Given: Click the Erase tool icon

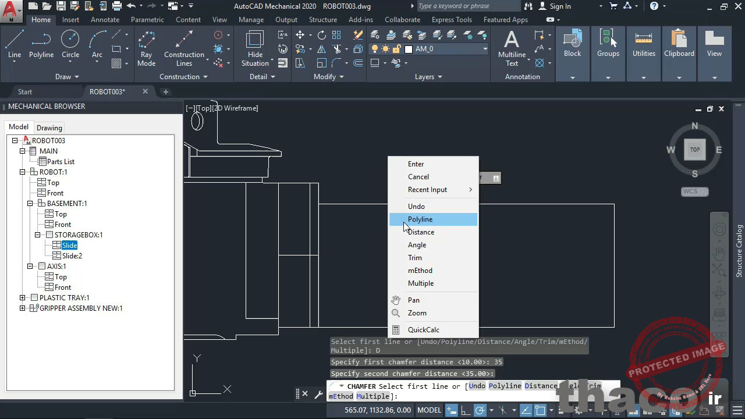Looking at the screenshot, I should click(358, 35).
